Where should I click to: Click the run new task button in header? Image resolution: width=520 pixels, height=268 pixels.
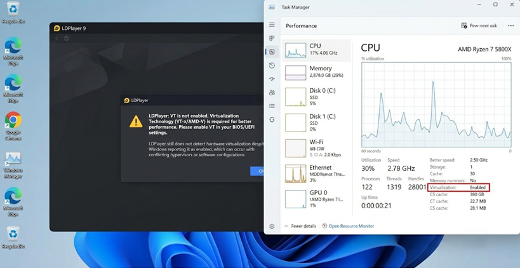(479, 25)
